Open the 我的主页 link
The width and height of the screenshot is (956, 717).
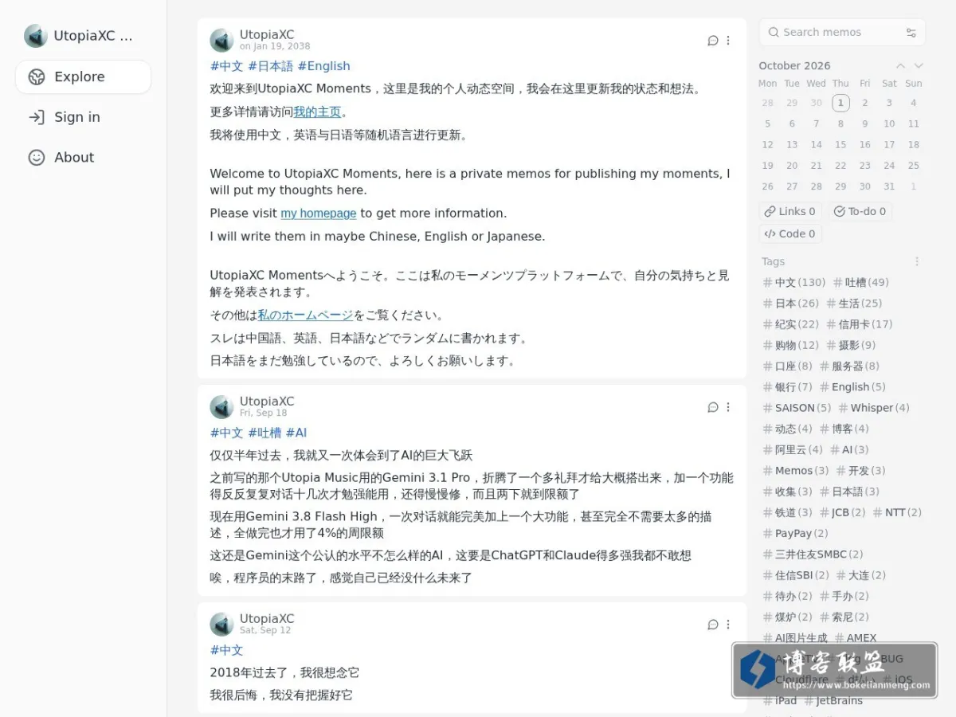pos(317,112)
